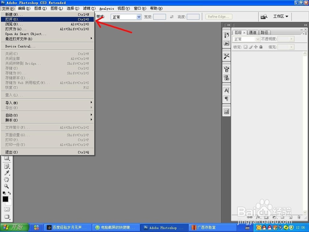Click the background white color swatch
This screenshot has width=309, height=232.
click(x=10, y=203)
